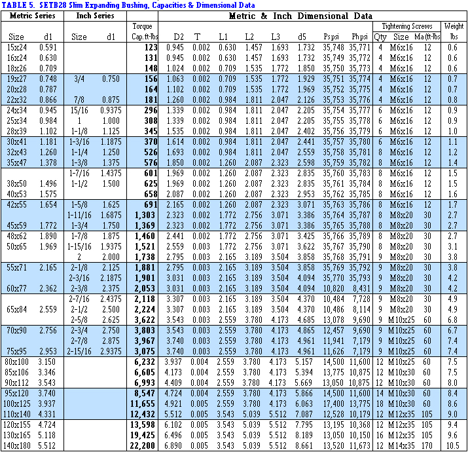Click torque value '123'

[151, 47]
